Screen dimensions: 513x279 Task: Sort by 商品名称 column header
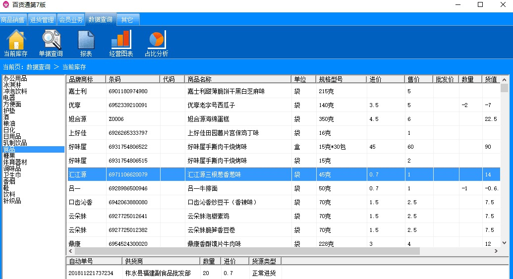[238, 79]
